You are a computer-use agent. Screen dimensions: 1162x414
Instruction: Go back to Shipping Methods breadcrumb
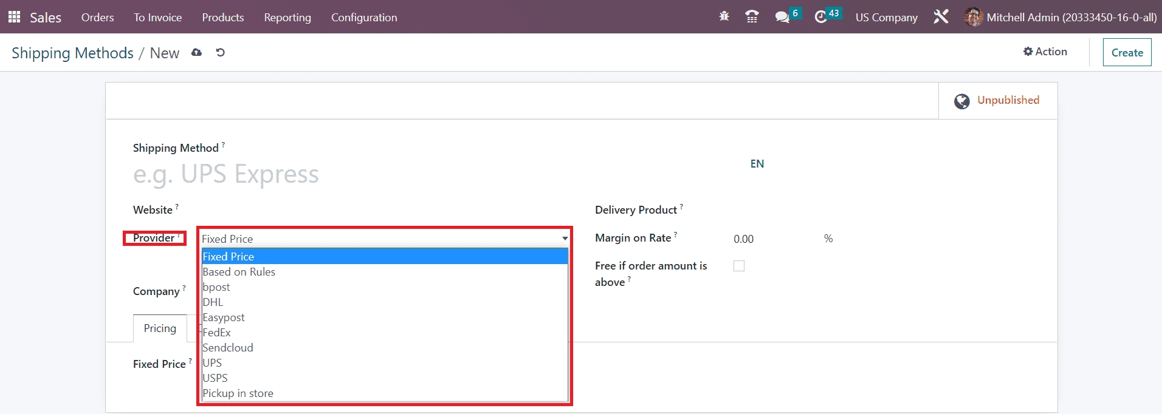72,53
